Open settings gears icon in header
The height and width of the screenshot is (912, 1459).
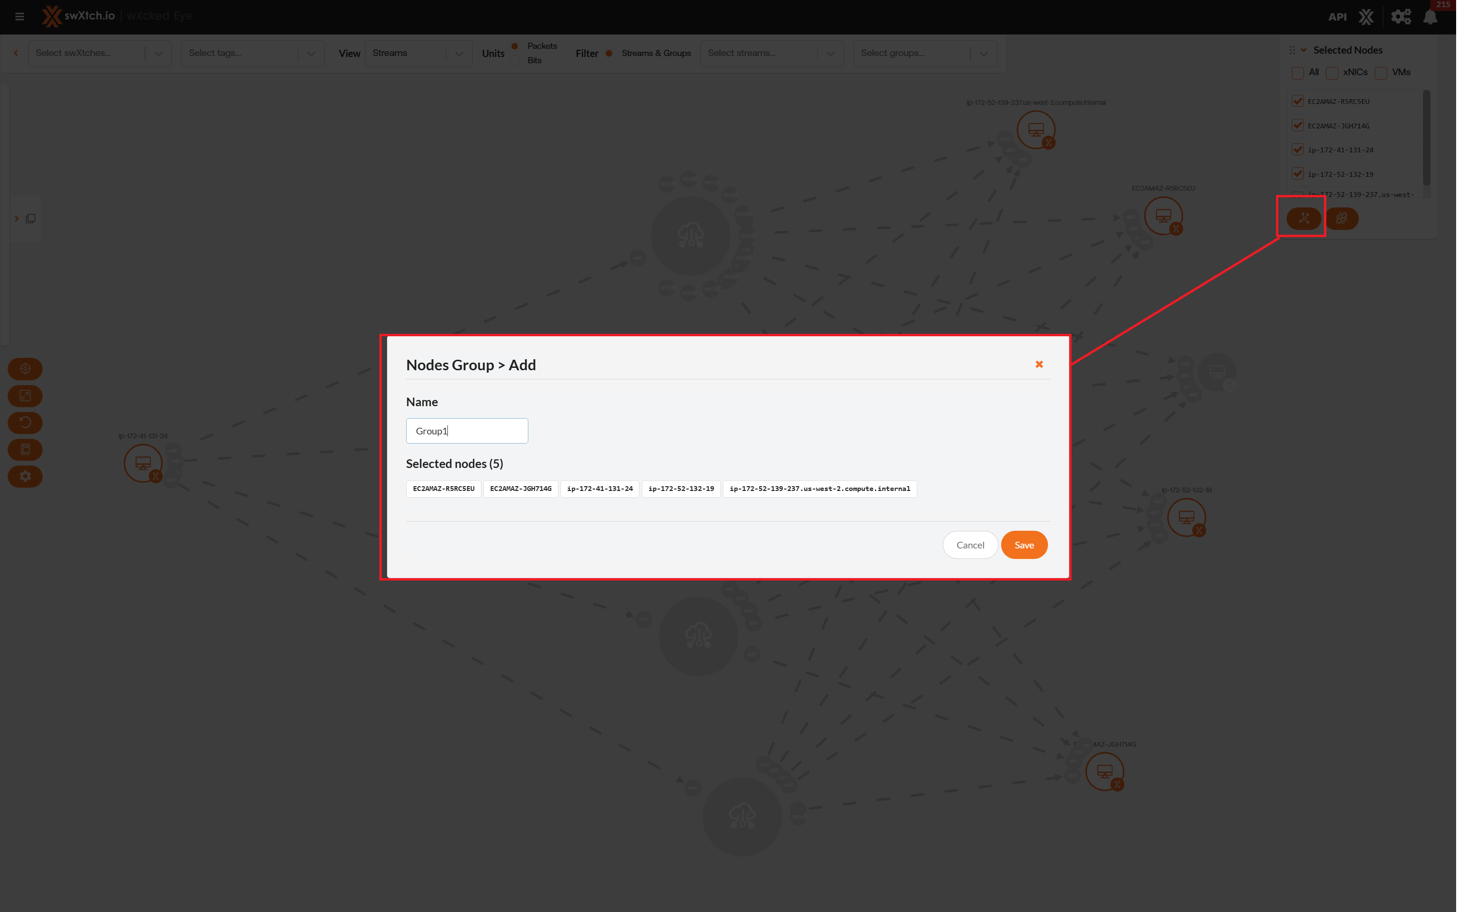(x=1401, y=17)
